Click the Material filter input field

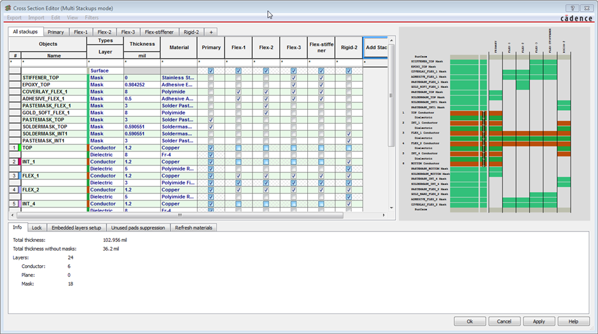tap(179, 62)
